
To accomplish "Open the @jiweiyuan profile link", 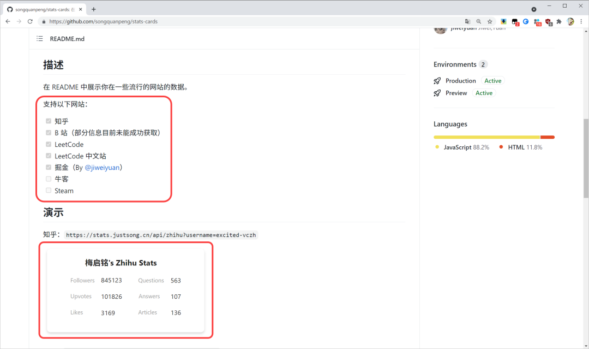I will [102, 167].
